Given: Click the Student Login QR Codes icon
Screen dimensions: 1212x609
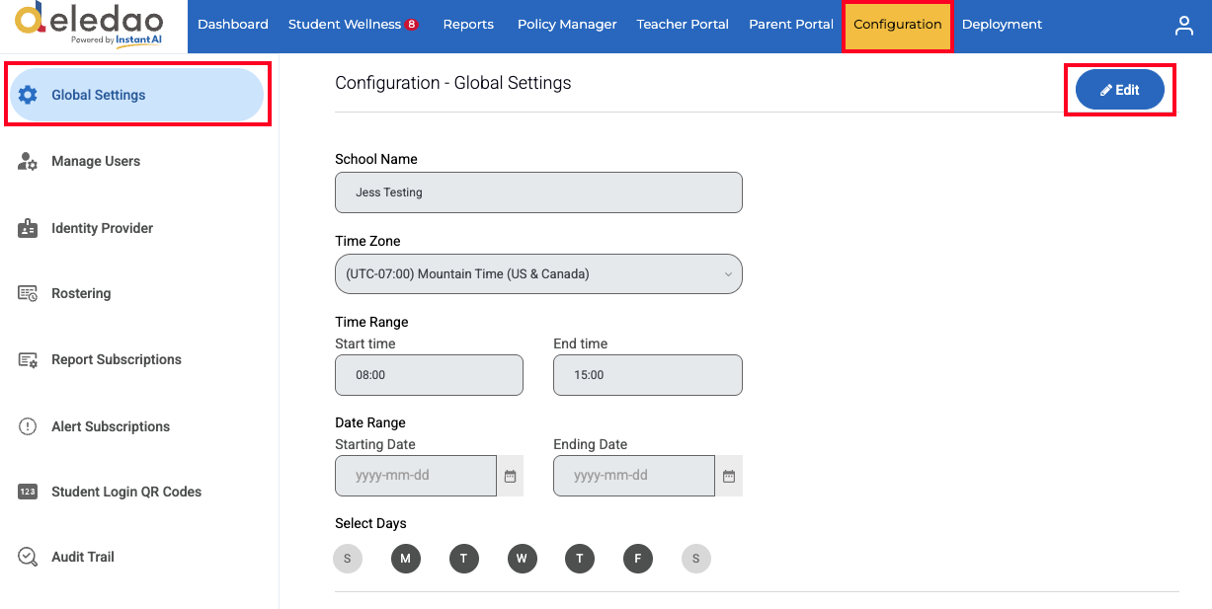Looking at the screenshot, I should pyautogui.click(x=28, y=492).
